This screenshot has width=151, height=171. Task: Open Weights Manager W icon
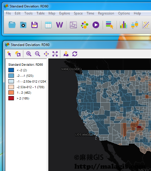tap(60, 25)
